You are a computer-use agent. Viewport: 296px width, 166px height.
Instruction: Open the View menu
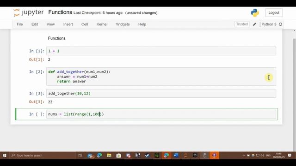50,24
